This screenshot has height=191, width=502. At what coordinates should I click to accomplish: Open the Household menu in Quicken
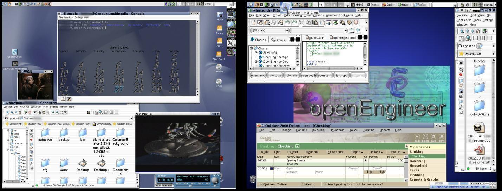pos(337,130)
